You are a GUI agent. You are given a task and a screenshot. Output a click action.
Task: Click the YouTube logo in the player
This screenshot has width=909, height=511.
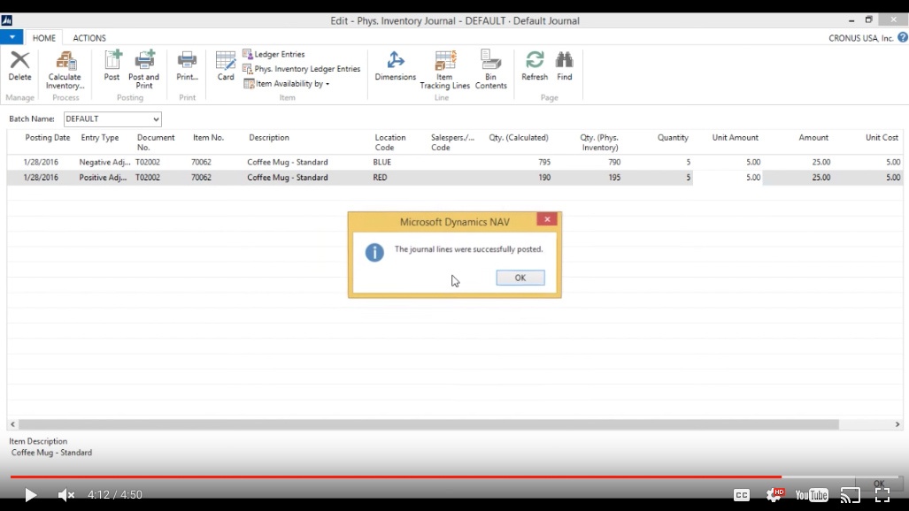point(812,495)
